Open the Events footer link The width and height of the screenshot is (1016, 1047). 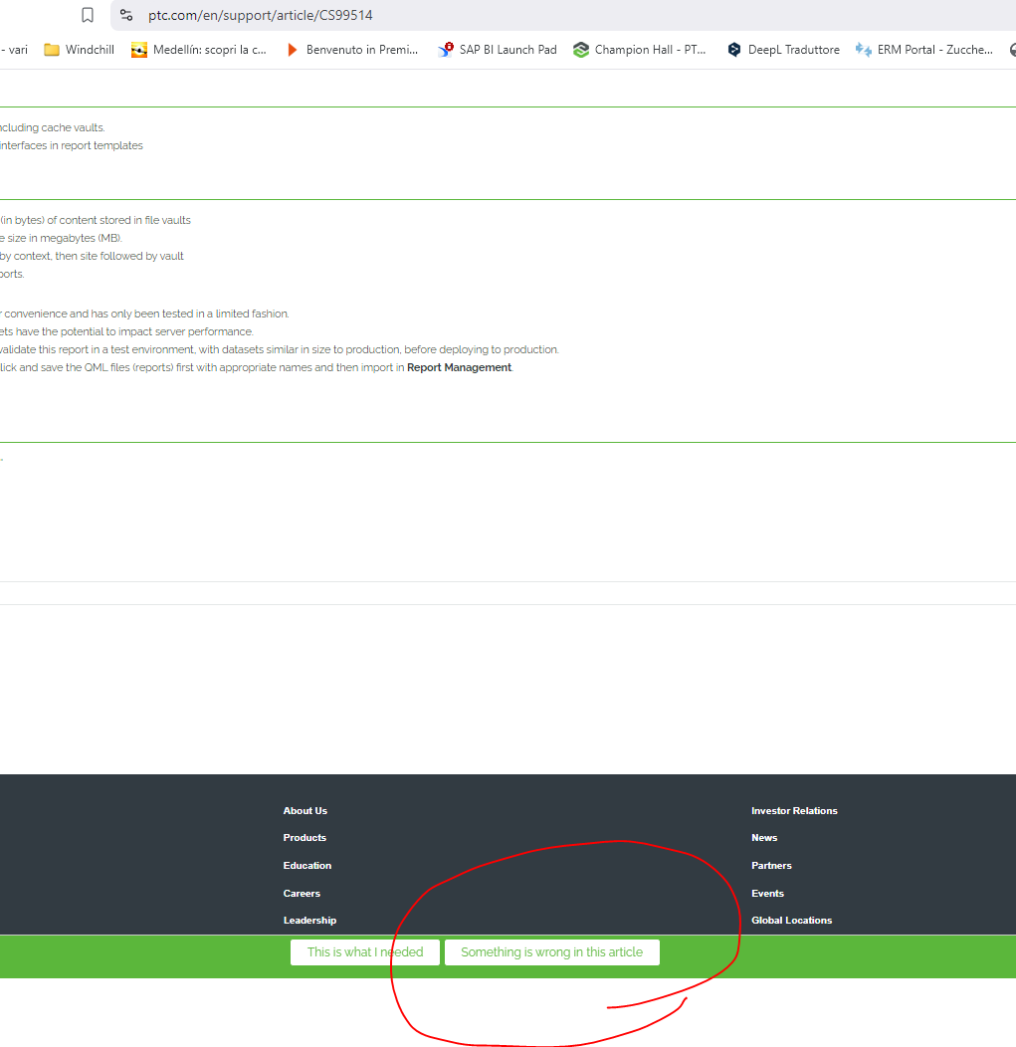coord(767,893)
